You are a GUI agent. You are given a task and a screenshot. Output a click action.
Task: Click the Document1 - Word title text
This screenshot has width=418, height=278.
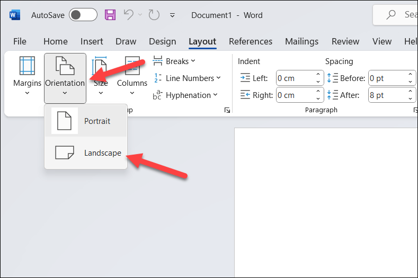coord(227,15)
